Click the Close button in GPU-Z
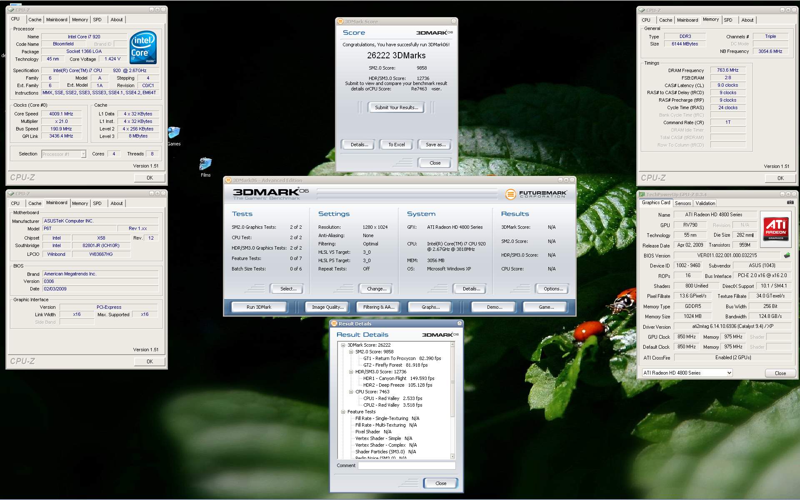Viewport: 800px width, 500px height. pos(780,373)
